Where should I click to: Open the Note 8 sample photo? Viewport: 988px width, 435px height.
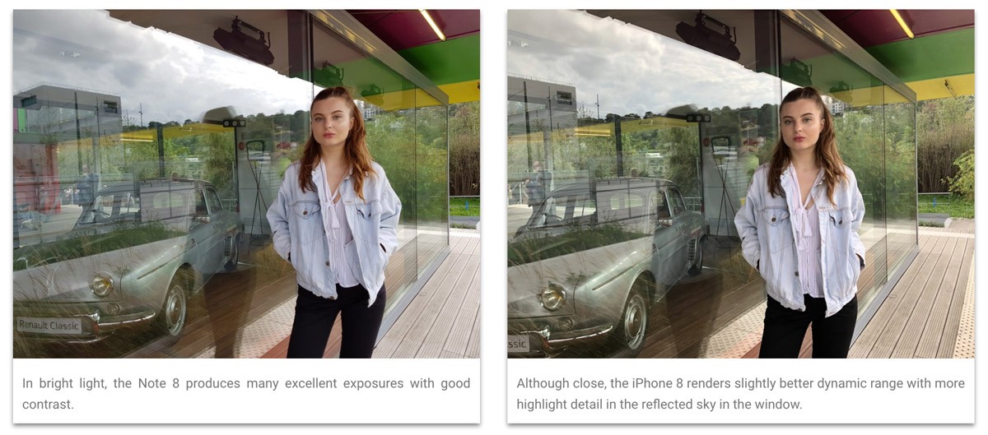(246, 184)
